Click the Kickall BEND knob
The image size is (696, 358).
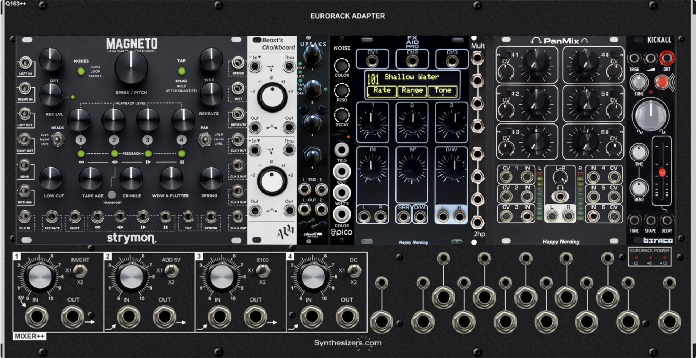[639, 188]
